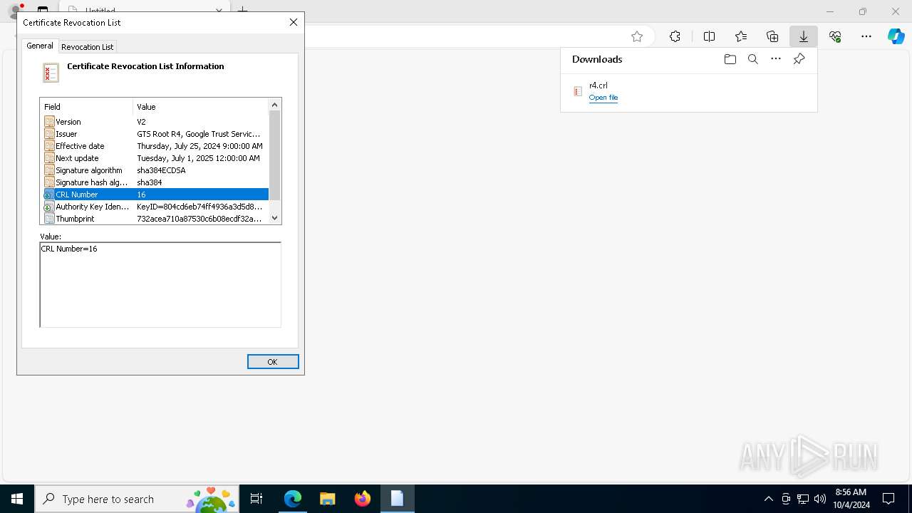This screenshot has height=513, width=912.
Task: Click the Downloads panel title
Action: point(597,59)
